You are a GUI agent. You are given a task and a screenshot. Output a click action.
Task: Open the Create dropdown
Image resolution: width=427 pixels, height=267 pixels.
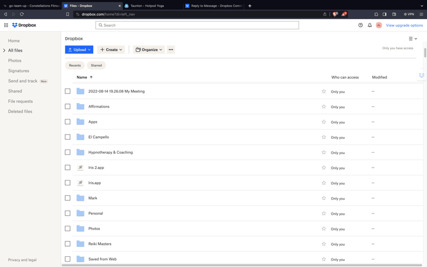pos(111,50)
